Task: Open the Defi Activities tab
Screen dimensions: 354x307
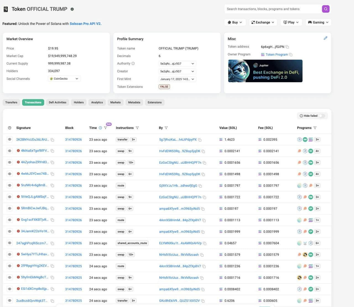Action: [58, 102]
